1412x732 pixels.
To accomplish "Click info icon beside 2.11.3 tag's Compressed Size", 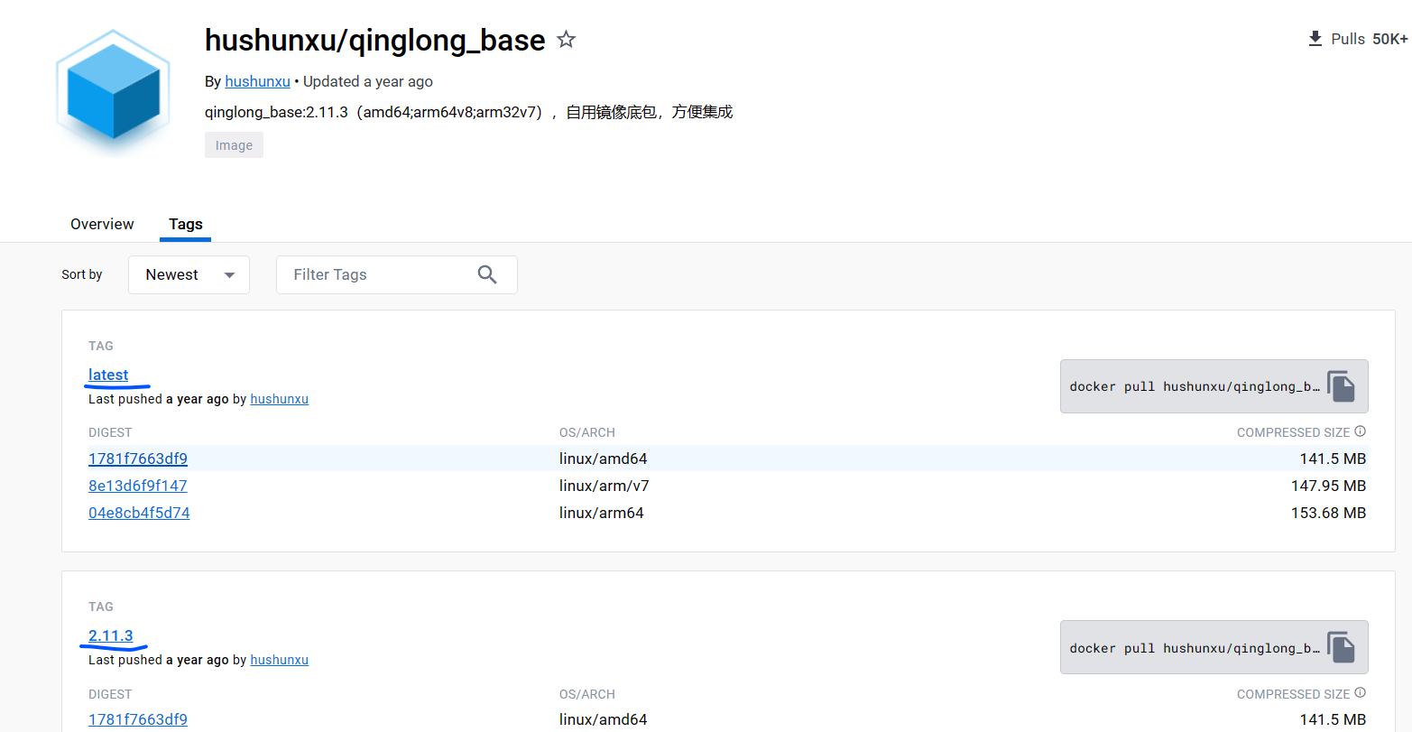I will (x=1361, y=692).
